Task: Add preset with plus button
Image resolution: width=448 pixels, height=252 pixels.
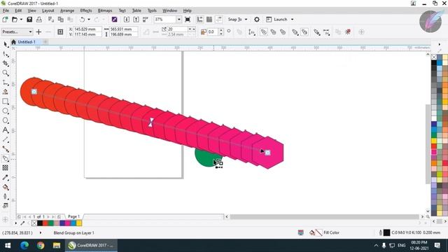Action: point(38,31)
